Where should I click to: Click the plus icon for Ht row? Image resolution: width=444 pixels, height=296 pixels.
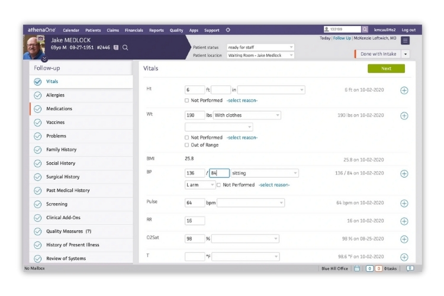(404, 90)
